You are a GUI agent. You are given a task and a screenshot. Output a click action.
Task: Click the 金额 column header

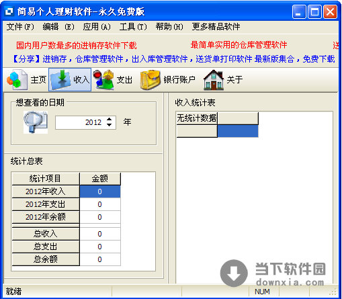pyautogui.click(x=100, y=179)
